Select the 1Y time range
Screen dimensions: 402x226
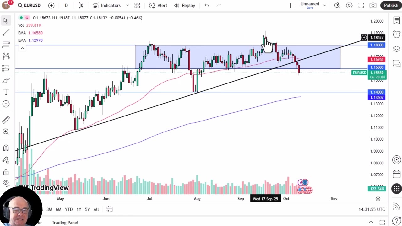pyautogui.click(x=79, y=209)
